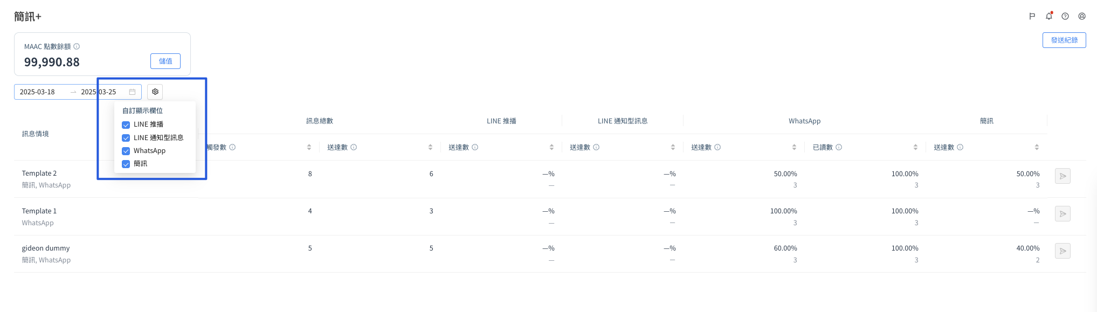Toggle the 簡訊 column checkbox
This screenshot has width=1097, height=312.
(126, 164)
